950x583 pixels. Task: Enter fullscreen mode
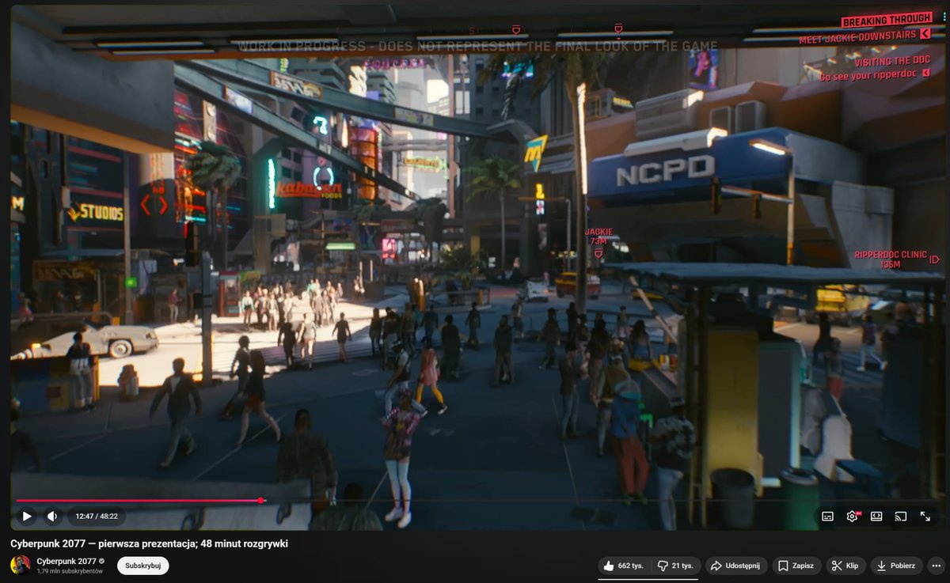click(x=925, y=517)
